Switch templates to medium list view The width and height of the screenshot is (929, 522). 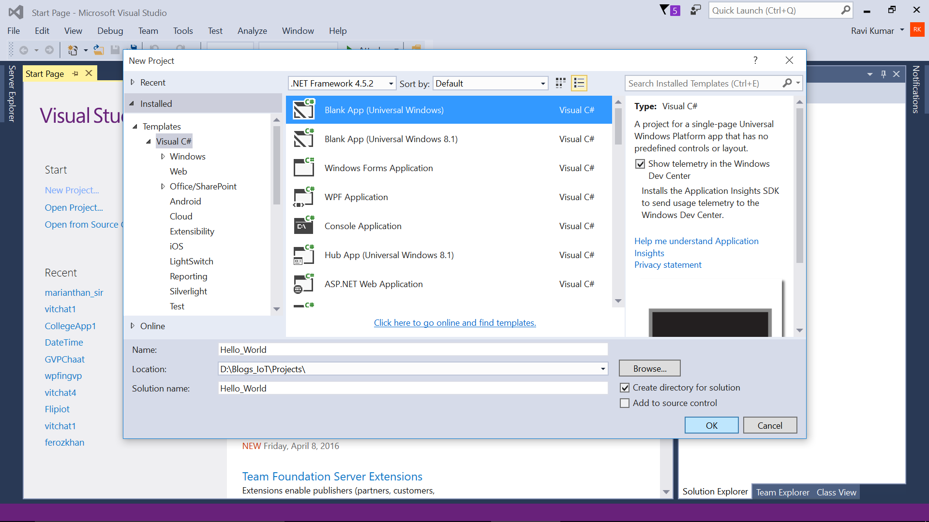[579, 83]
